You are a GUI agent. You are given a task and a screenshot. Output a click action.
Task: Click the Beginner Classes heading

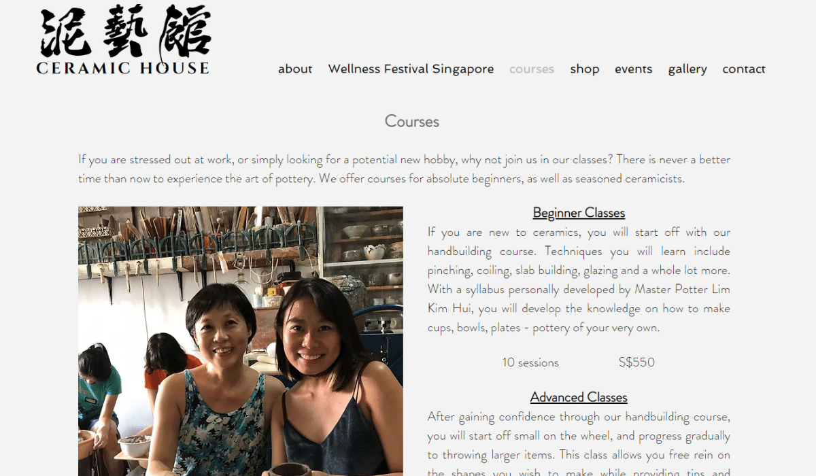click(579, 213)
